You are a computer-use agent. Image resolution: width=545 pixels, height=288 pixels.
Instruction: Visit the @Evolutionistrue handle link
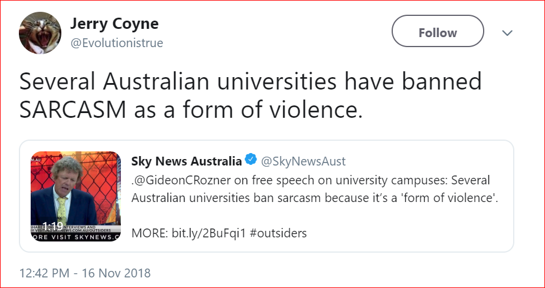tap(117, 43)
